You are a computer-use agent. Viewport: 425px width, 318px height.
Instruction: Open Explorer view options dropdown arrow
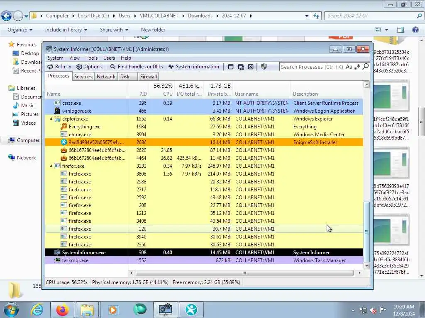coord(386,30)
